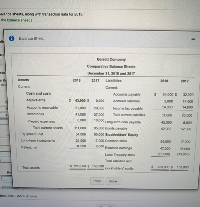The height and width of the screenshot is (207, 200).
Task: Click Accounts payable 2017 value 32,000
Action: click(x=188, y=95)
